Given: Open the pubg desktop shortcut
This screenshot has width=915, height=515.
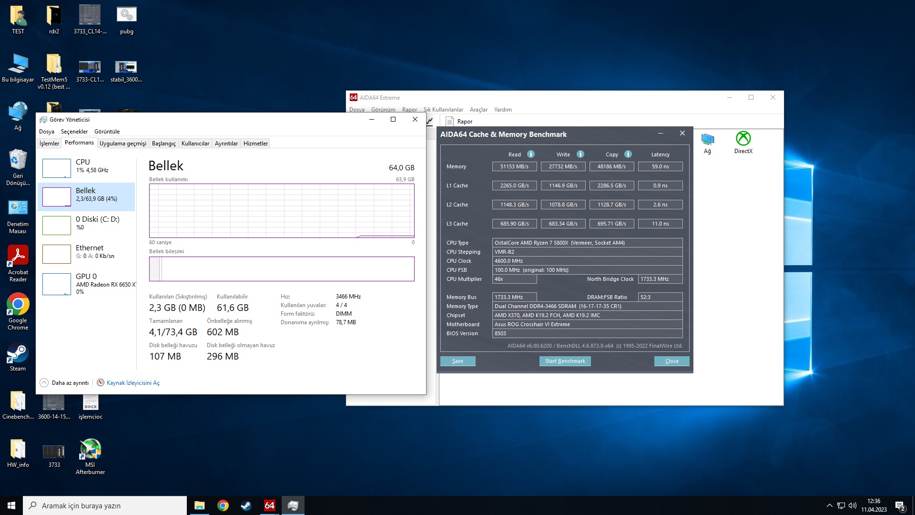Looking at the screenshot, I should click(126, 20).
